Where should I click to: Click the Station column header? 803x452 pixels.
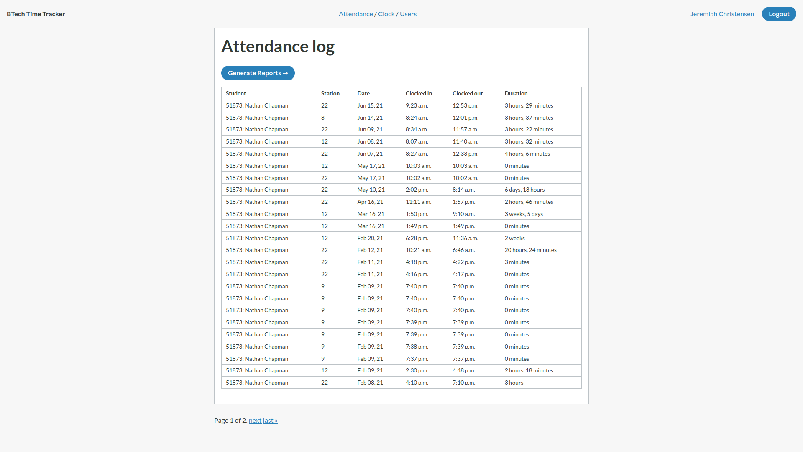tap(330, 93)
